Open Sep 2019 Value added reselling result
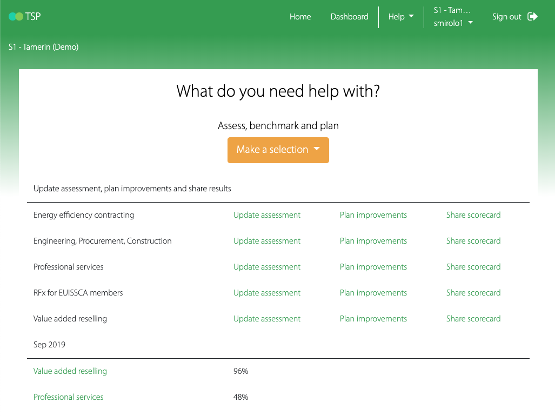The height and width of the screenshot is (416, 555). (70, 371)
